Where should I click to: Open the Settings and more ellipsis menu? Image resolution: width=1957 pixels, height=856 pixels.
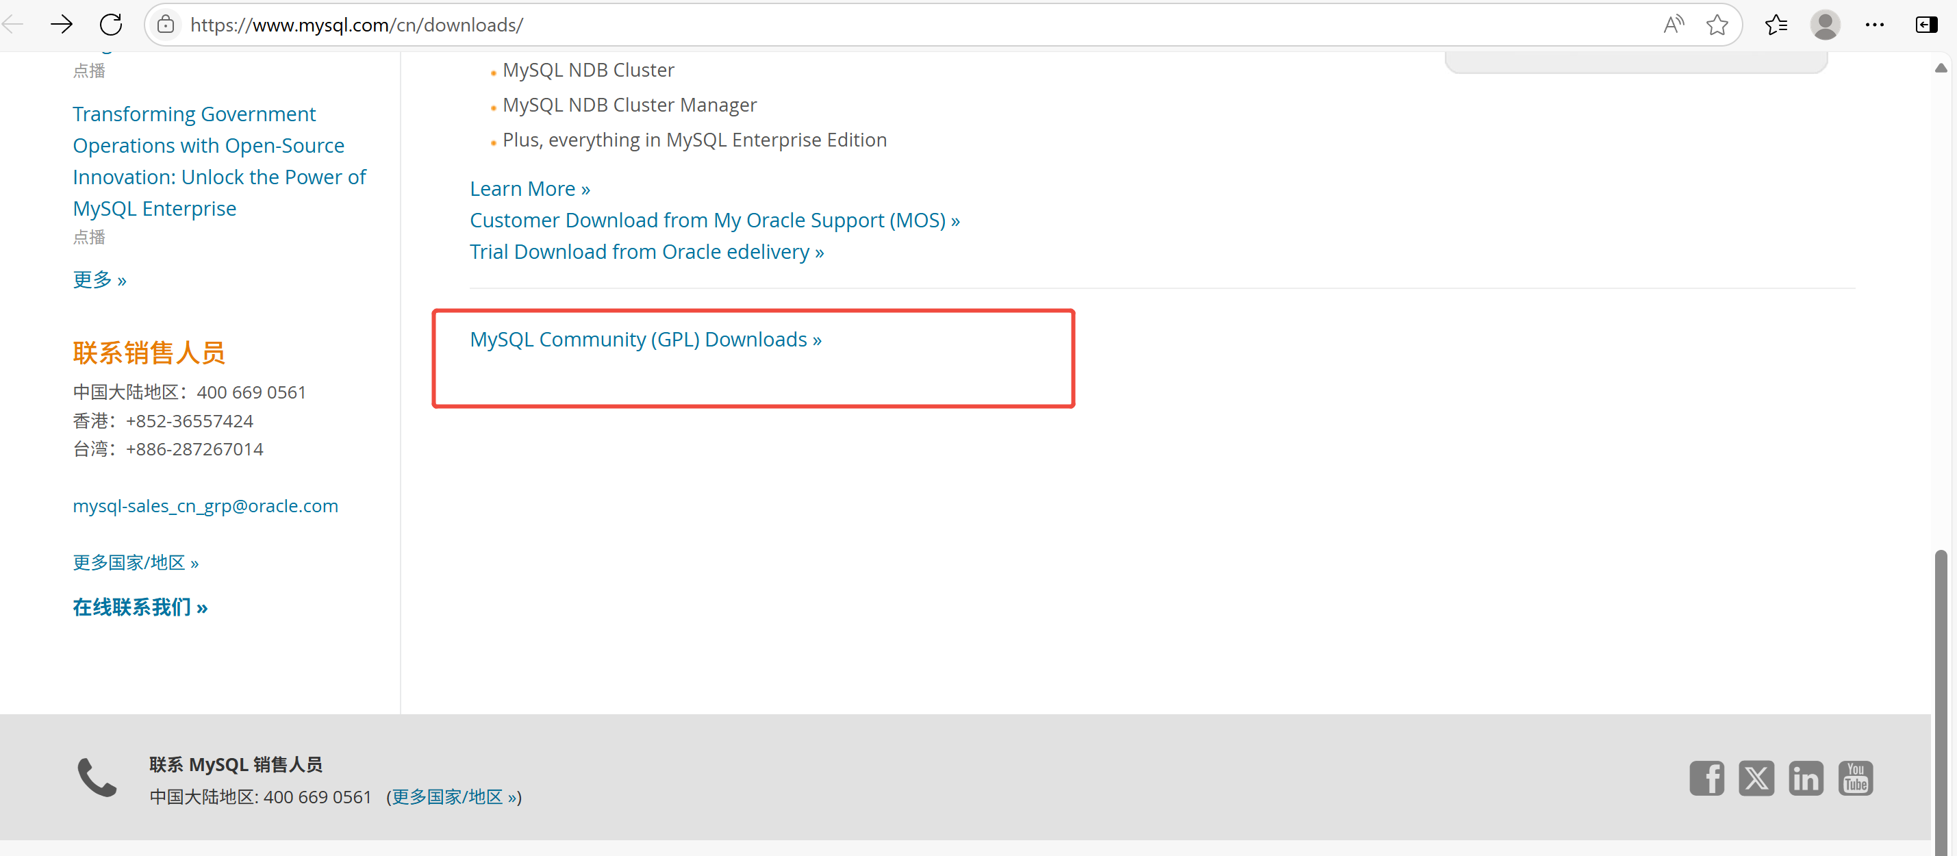1874,25
